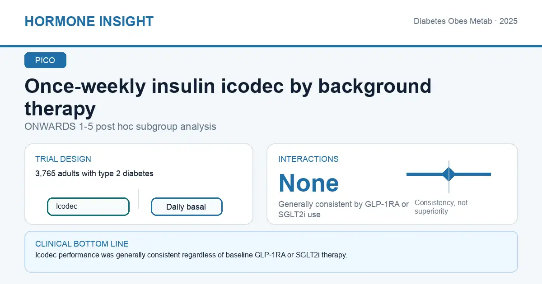This screenshot has height=284, width=542.
Task: Click the Diabetes Obes Metab 2025 citation
Action: coord(466,21)
